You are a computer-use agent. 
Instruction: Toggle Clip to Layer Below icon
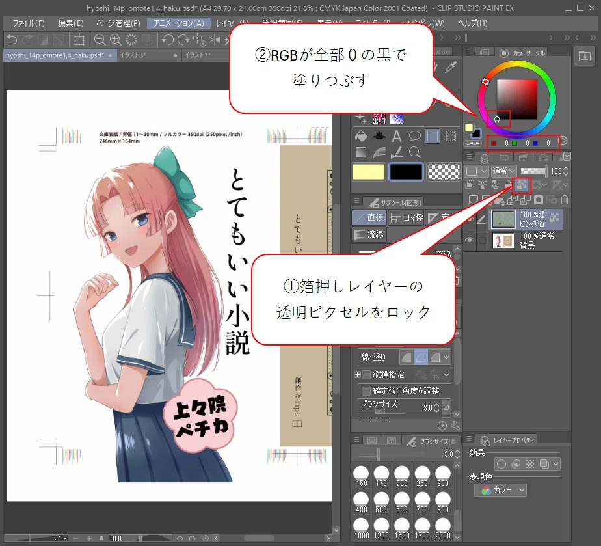[470, 185]
